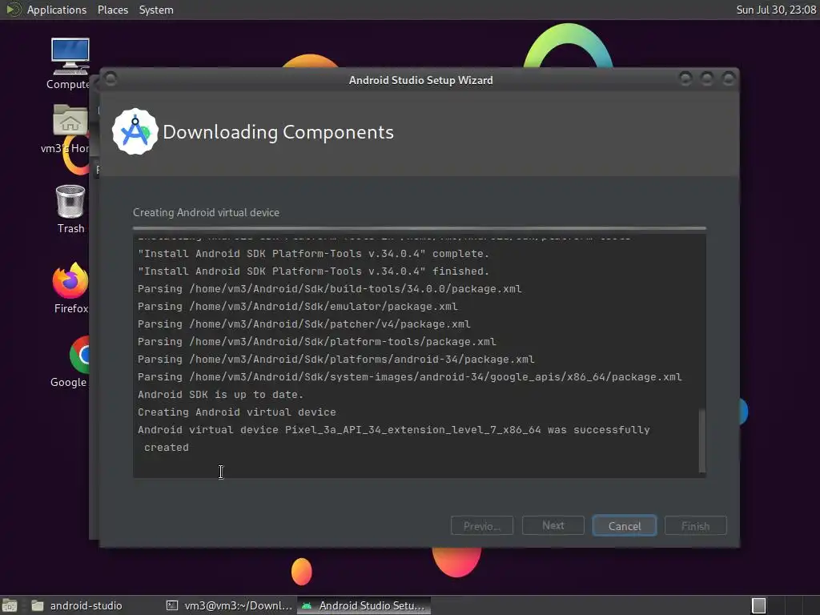Click the disabled Previous button
Screen dimensions: 820x615
(481, 525)
